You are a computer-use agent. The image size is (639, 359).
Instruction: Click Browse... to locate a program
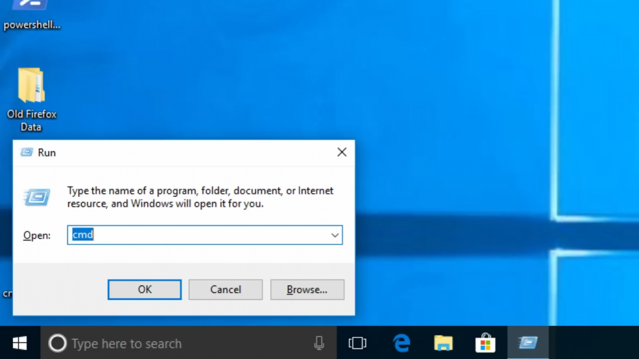(307, 289)
